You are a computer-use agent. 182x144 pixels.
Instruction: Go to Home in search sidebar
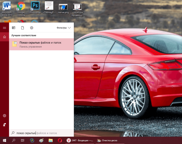click(5, 37)
